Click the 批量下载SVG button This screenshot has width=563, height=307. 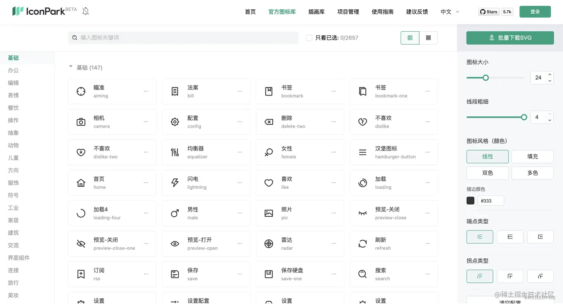click(510, 38)
